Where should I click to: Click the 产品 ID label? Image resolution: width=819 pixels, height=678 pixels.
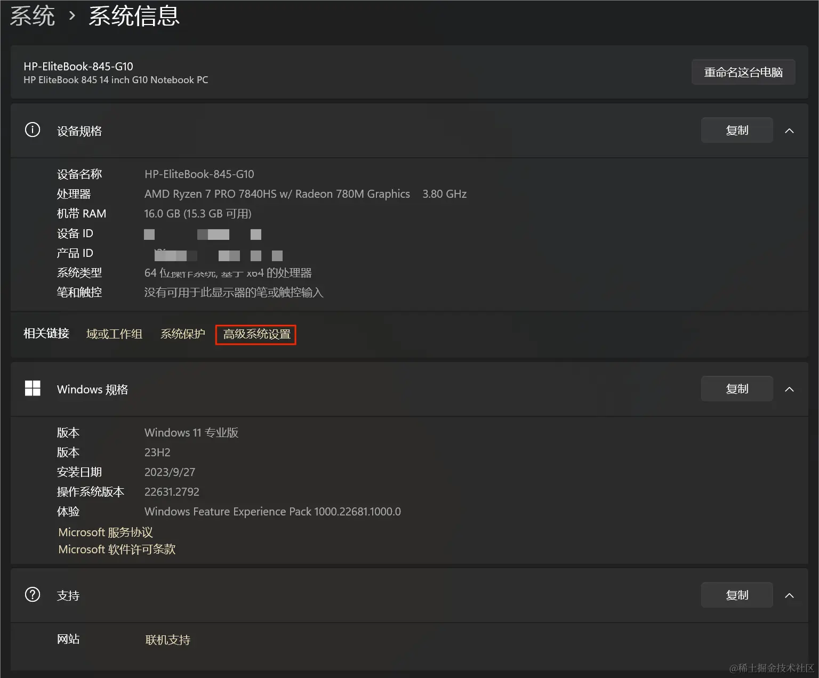click(75, 253)
